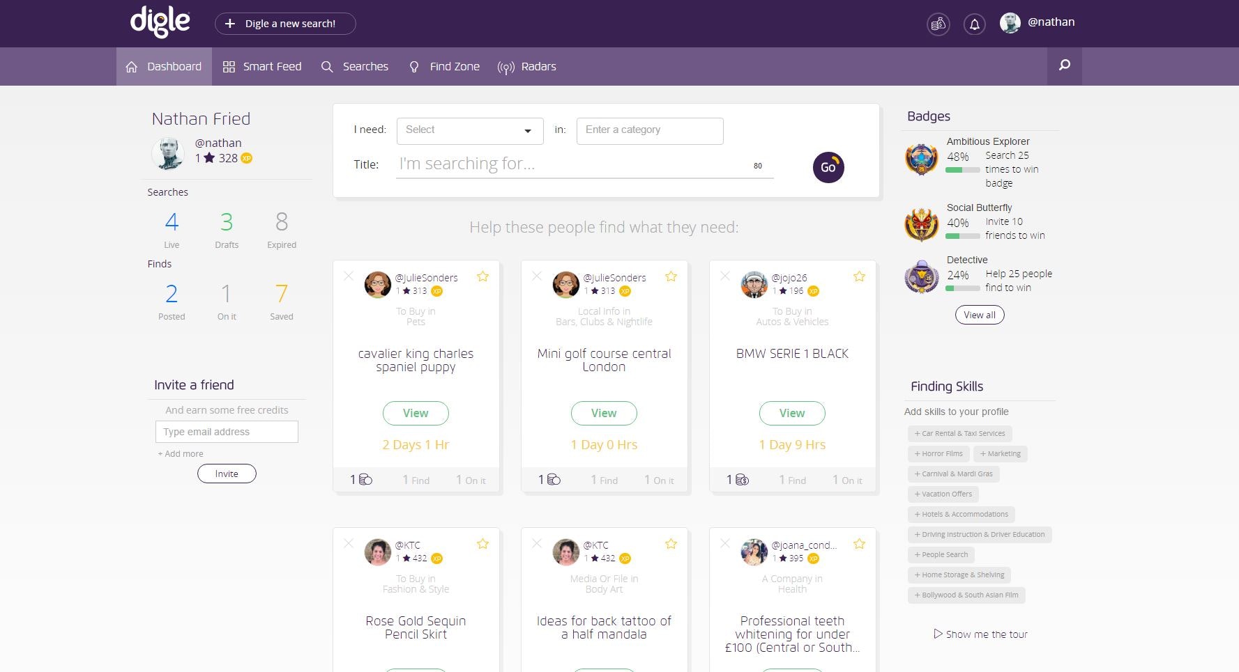Star the cavalier king charles spaniel search
This screenshot has height=672, width=1239.
pos(482,276)
